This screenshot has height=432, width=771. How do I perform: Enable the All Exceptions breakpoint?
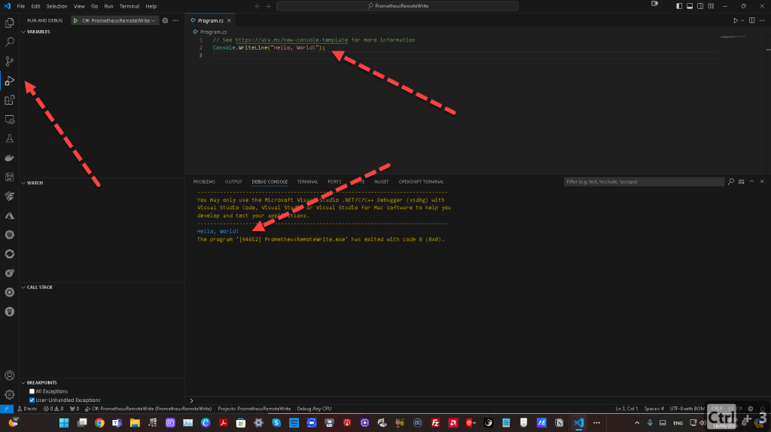tap(32, 391)
